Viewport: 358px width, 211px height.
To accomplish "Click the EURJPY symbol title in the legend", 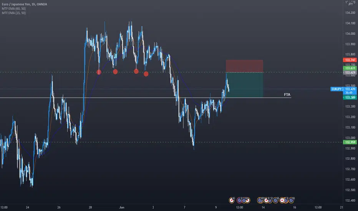I will [x=25, y=4].
